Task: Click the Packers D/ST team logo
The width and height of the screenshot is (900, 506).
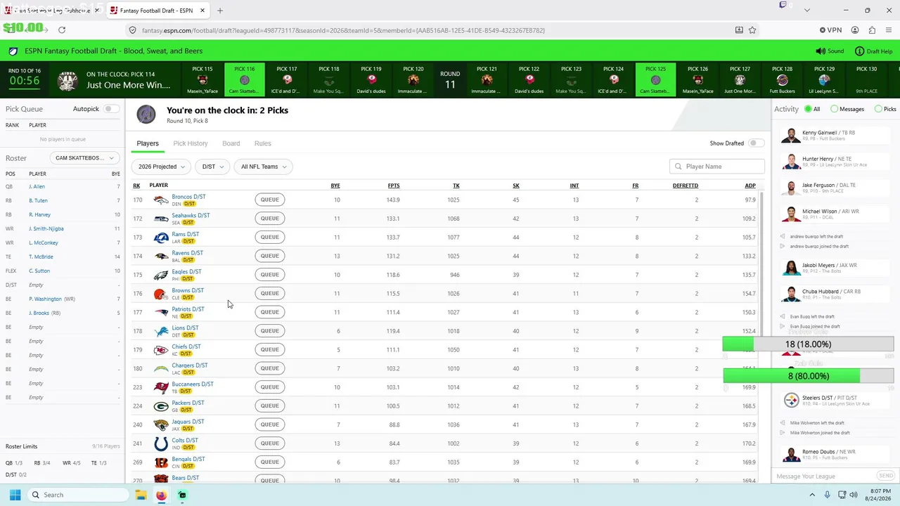Action: (161, 406)
